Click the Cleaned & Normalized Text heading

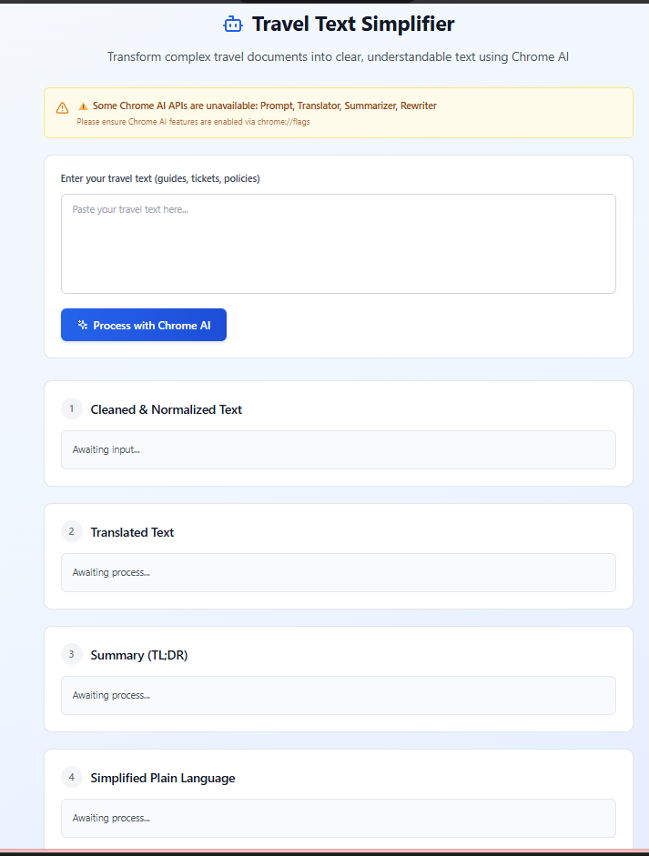(166, 409)
